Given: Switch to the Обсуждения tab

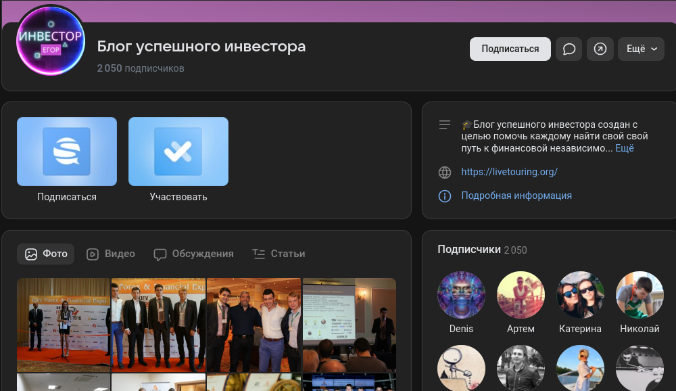Looking at the screenshot, I should click(x=193, y=254).
